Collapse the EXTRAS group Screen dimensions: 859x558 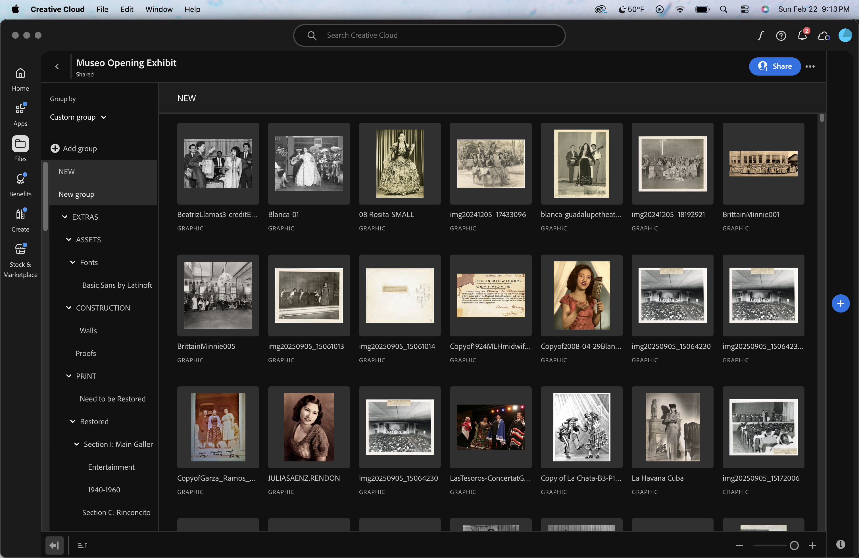pos(64,216)
